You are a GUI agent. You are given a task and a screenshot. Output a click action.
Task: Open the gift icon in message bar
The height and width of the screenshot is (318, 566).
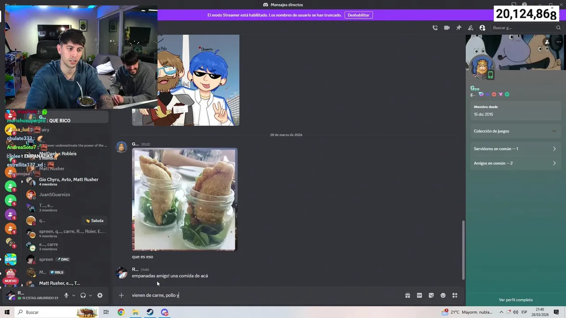point(408,295)
